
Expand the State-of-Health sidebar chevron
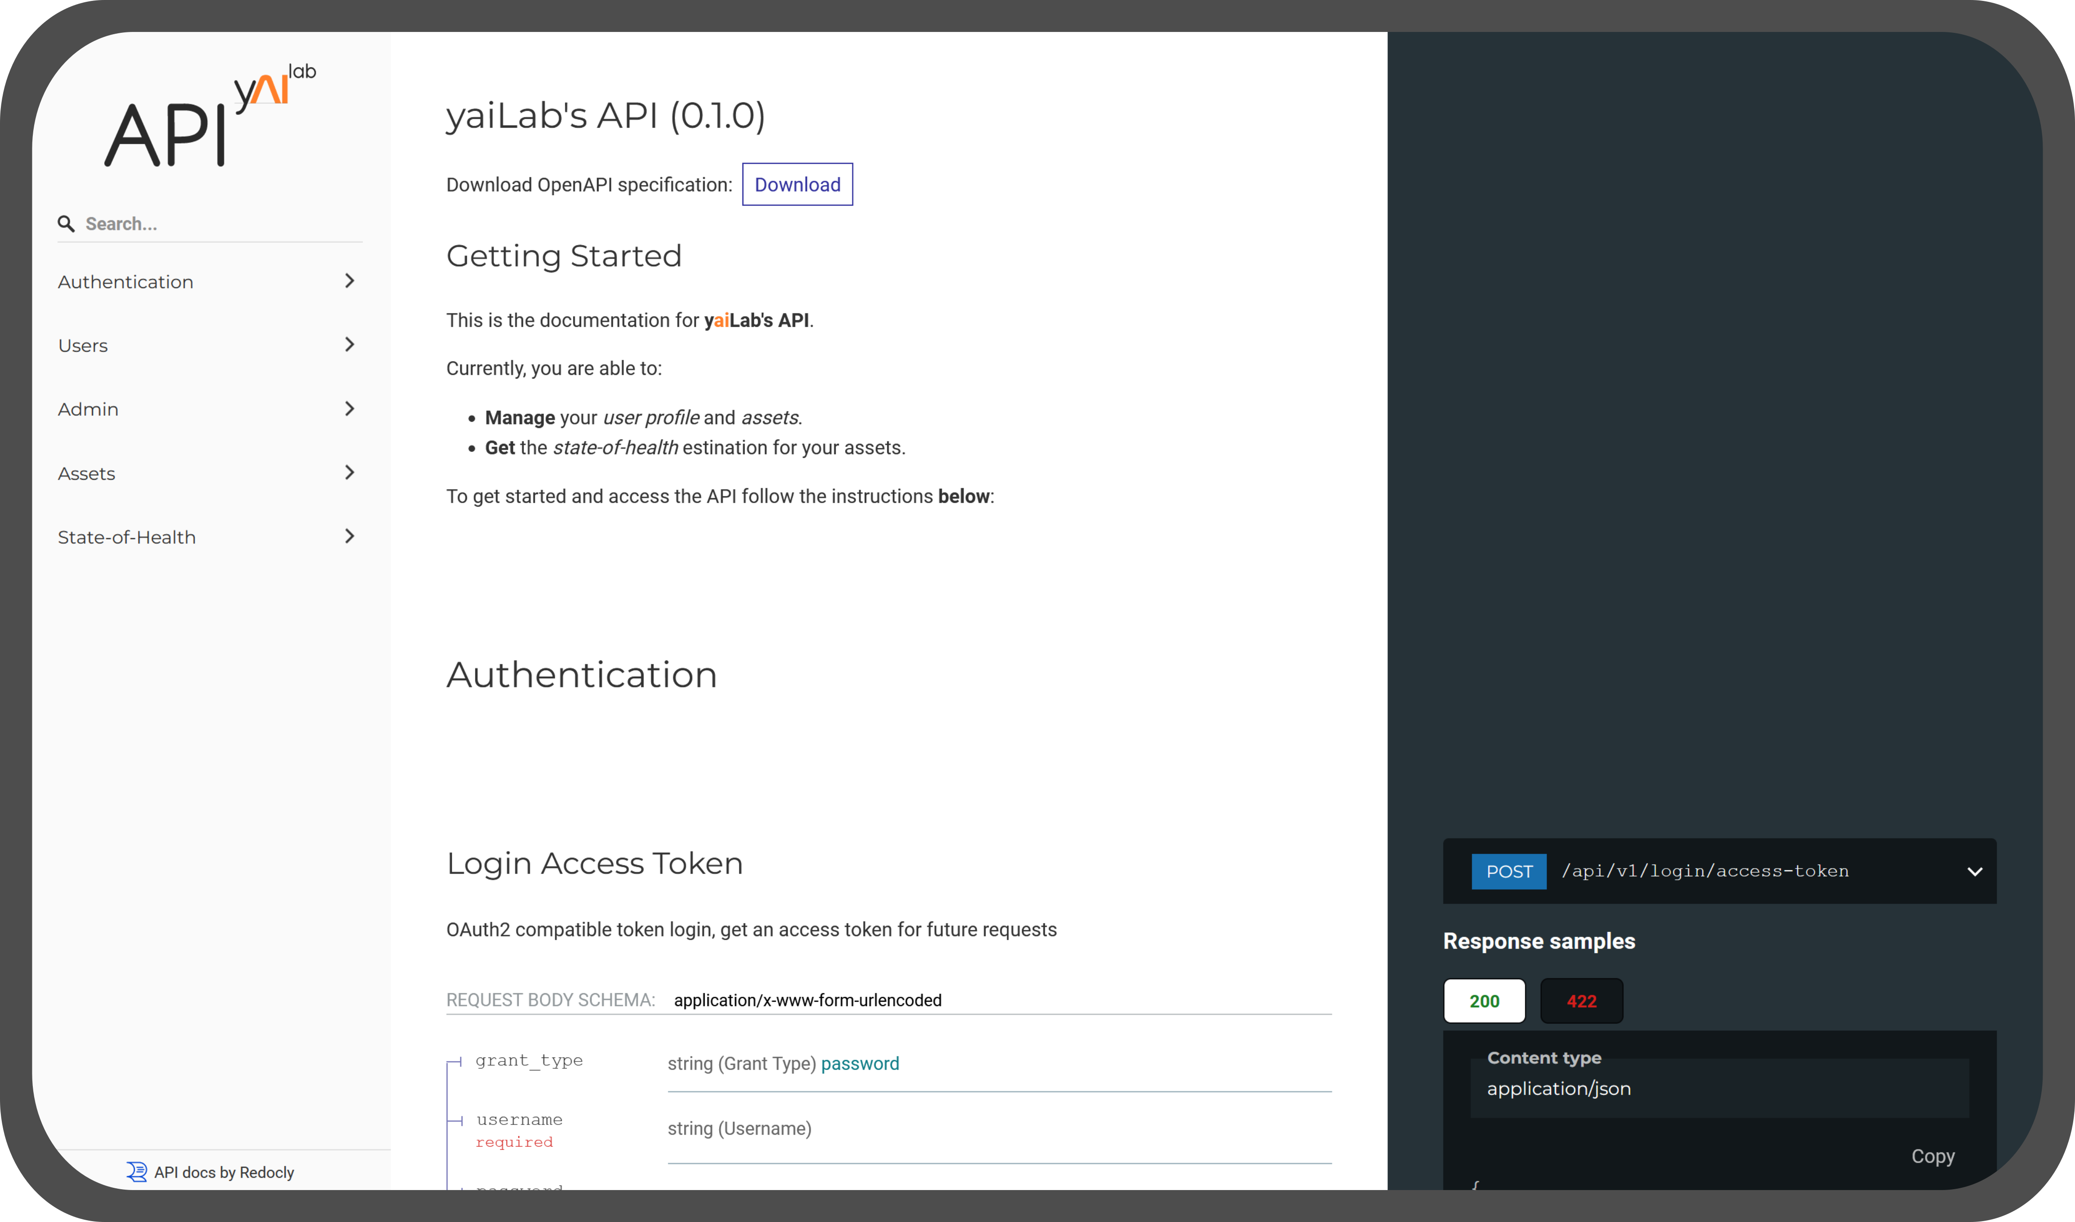(349, 536)
